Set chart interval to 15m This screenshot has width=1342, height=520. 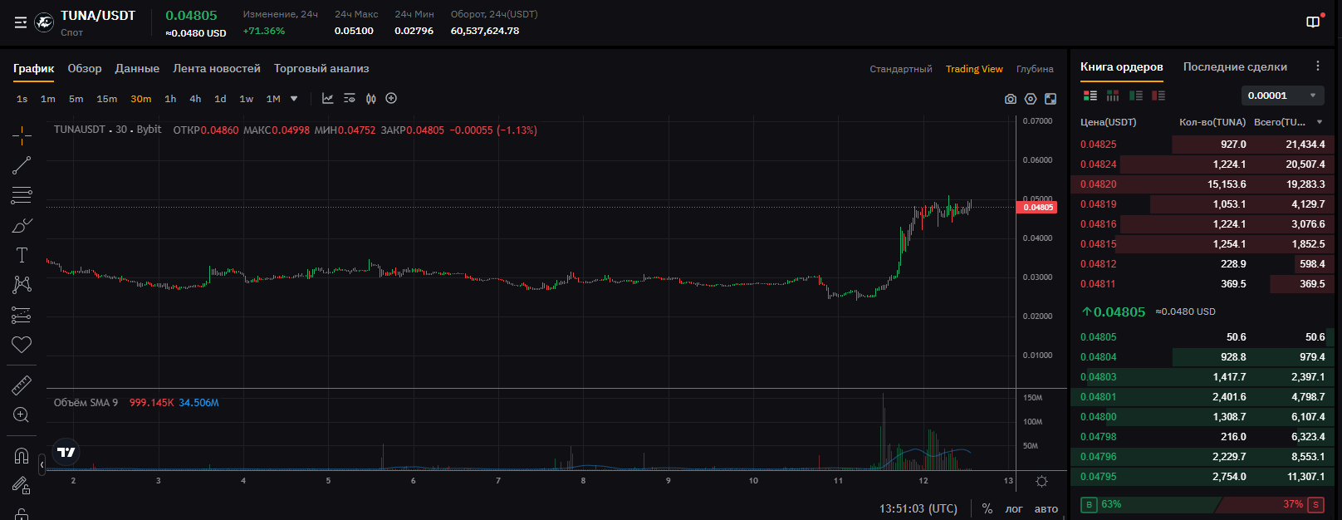107,99
